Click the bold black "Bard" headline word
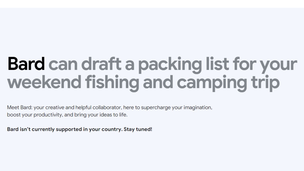 pyautogui.click(x=26, y=64)
